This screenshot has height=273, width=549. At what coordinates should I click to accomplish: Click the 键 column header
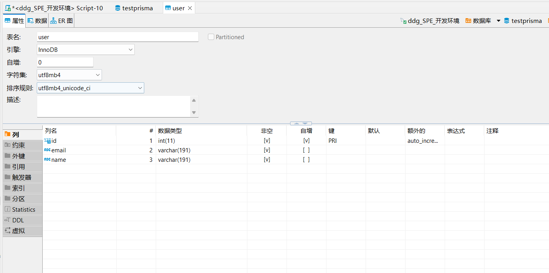346,131
